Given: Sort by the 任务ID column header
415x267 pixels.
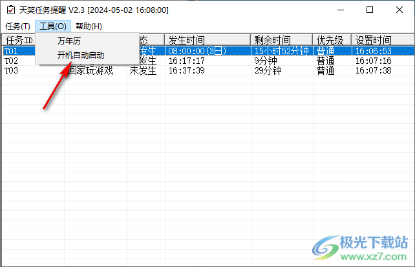Looking at the screenshot, I should click(x=19, y=40).
